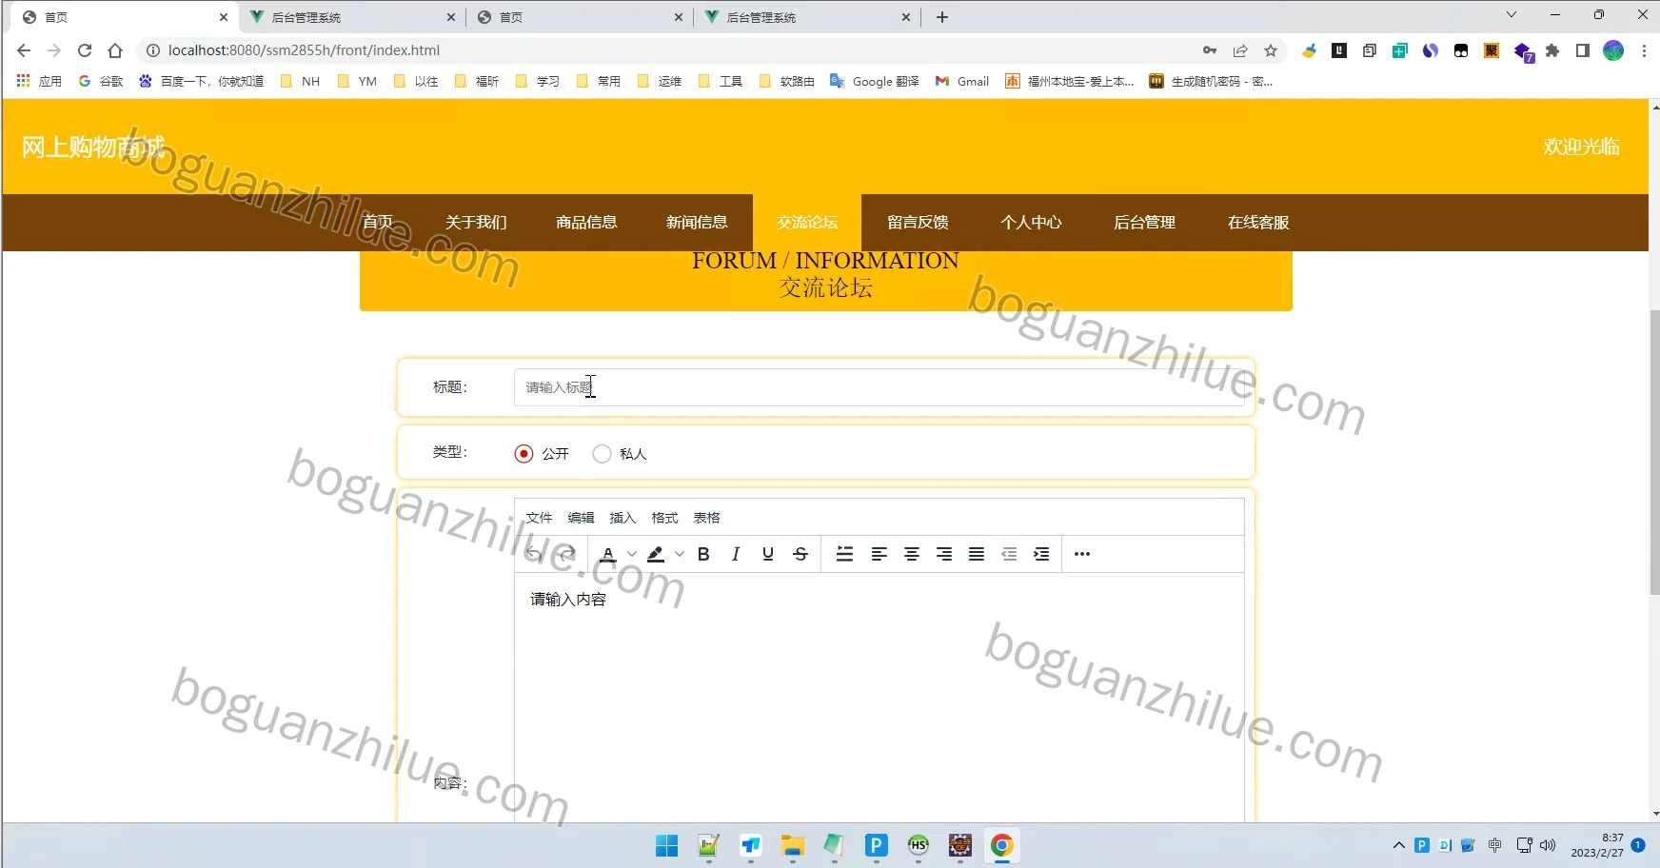Open 在线客服 navigation link

1258,223
